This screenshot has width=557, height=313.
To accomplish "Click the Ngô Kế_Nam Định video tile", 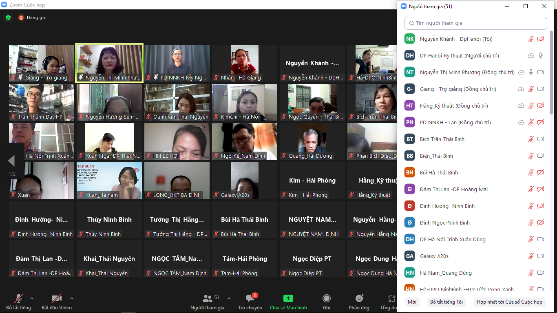I will pyautogui.click(x=245, y=141).
